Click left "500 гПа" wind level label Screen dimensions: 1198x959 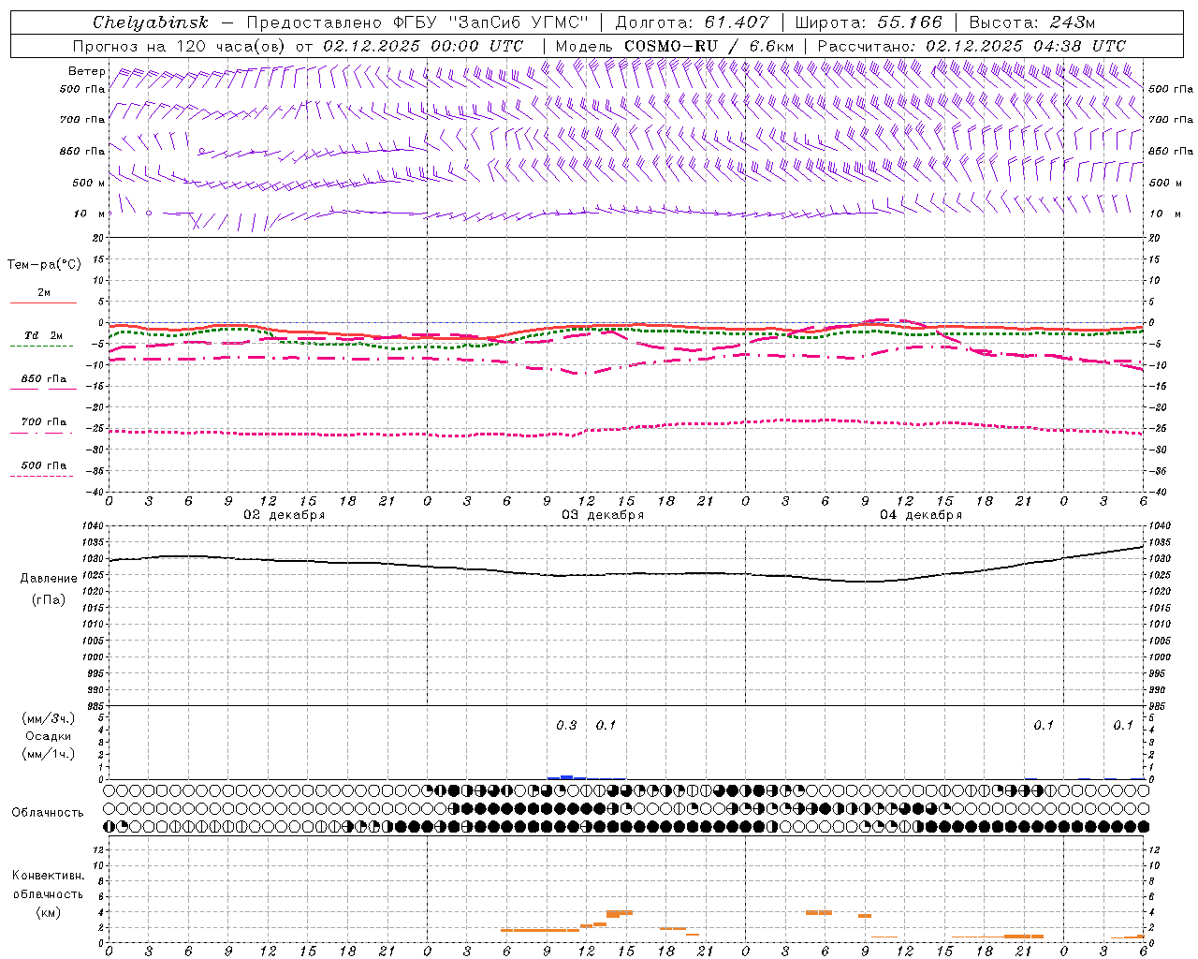[82, 89]
